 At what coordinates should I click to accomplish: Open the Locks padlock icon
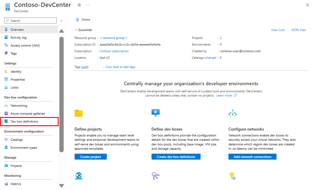[x=6, y=87]
